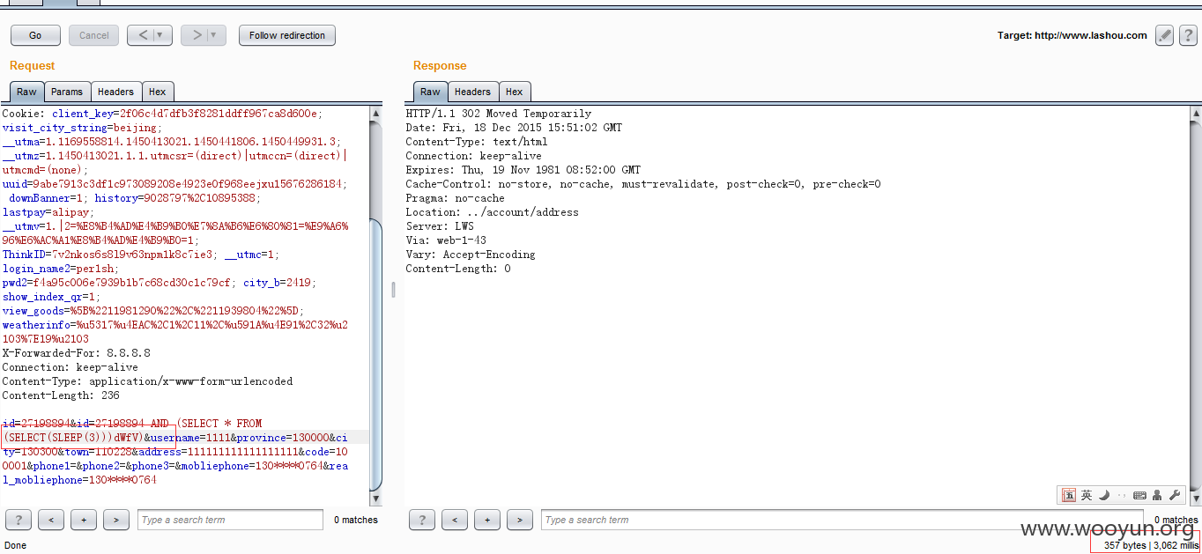Click the request search help ? button
This screenshot has width=1202, height=554.
click(x=19, y=520)
